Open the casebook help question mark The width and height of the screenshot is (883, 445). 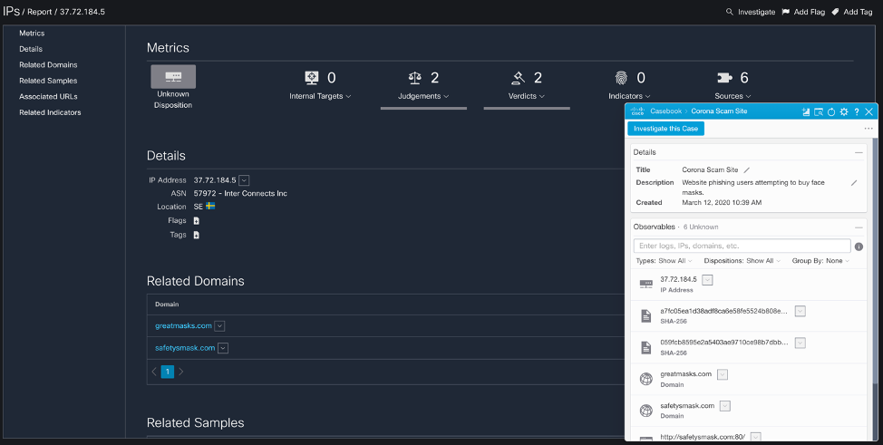click(857, 111)
